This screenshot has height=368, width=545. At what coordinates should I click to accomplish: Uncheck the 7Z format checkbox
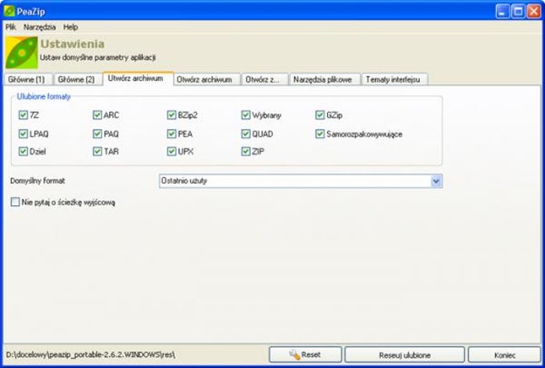[23, 115]
